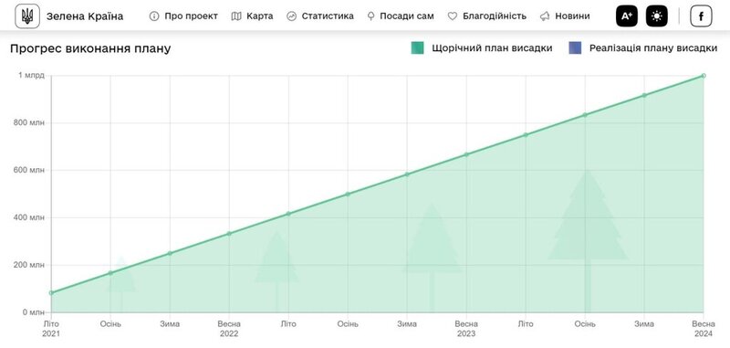Click the Осінь 2021 data point on line

(110, 273)
